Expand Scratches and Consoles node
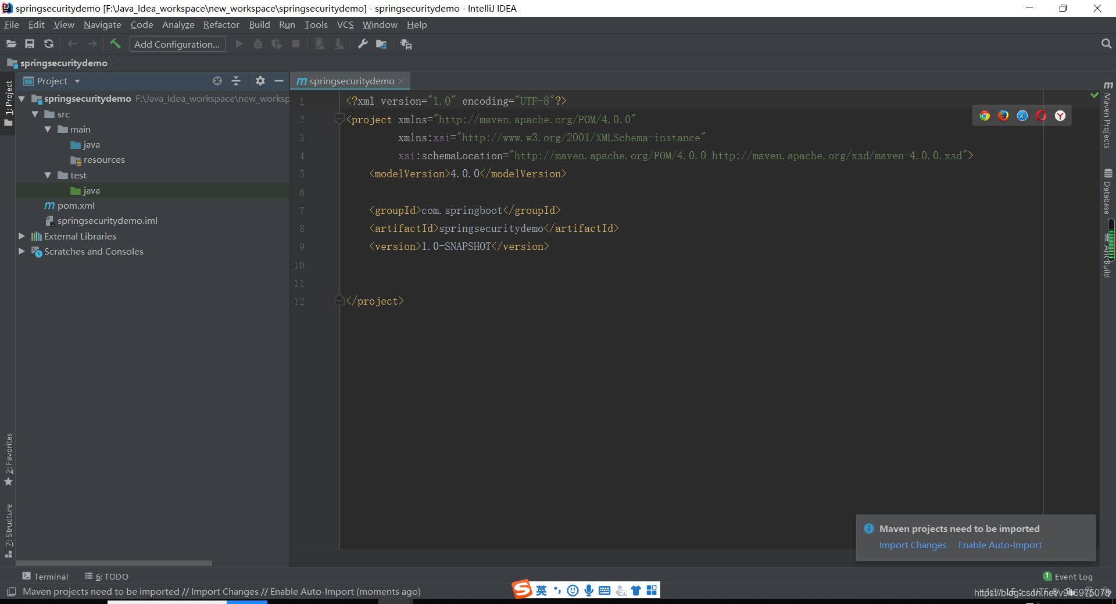Image resolution: width=1116 pixels, height=604 pixels. [22, 252]
